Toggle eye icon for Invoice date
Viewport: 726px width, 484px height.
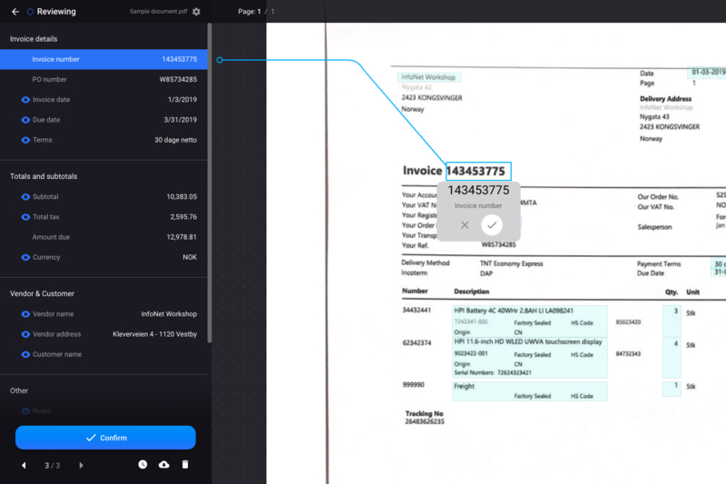coord(25,100)
